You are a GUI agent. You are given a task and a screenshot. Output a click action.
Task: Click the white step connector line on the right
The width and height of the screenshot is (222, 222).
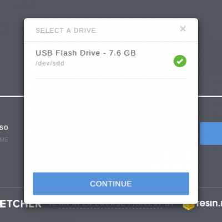click(210, 96)
